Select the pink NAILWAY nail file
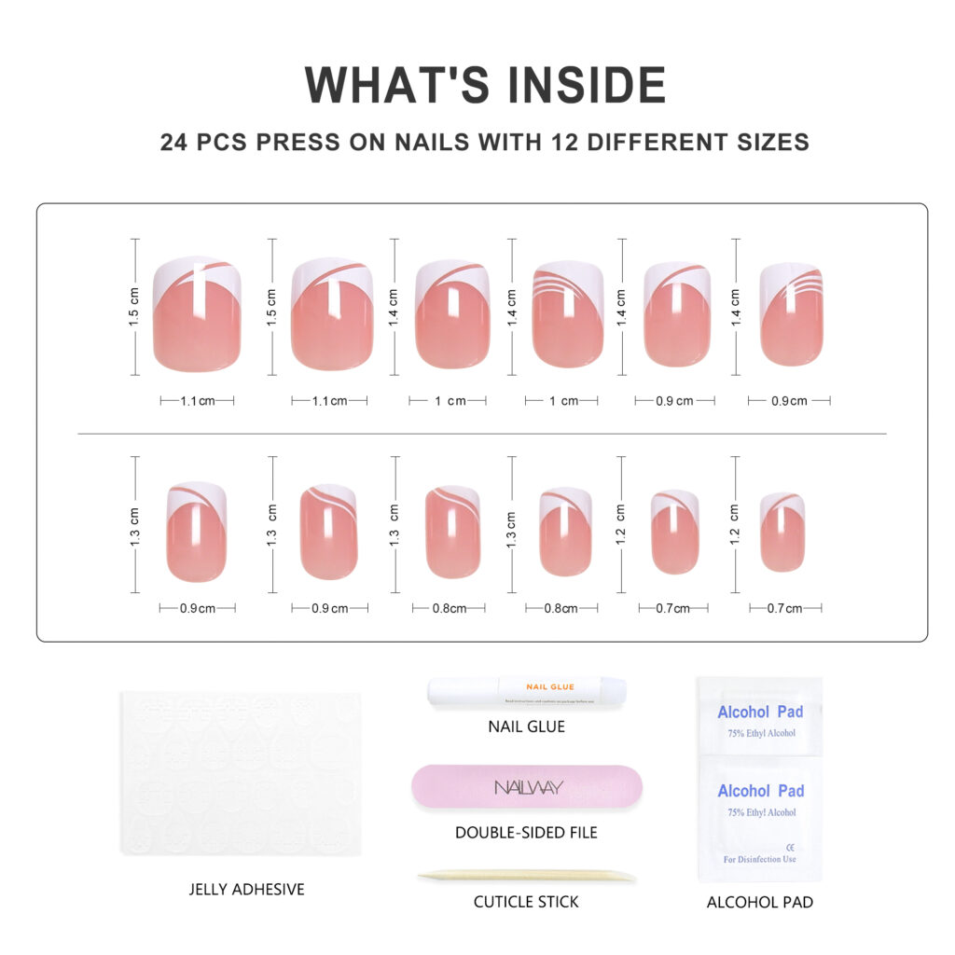Viewport: 955px width, 955px height. [x=527, y=786]
